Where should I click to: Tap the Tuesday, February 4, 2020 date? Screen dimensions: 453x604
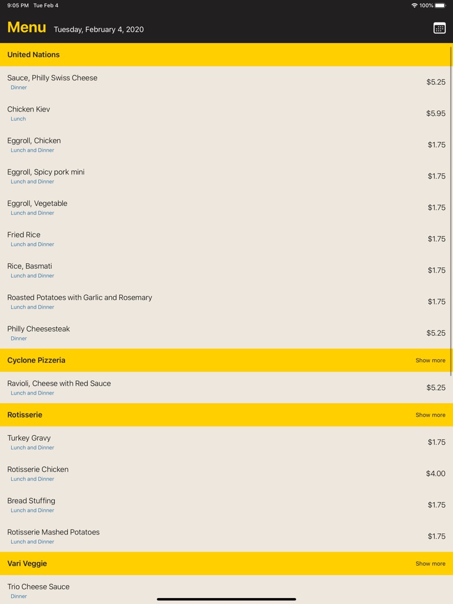pyautogui.click(x=99, y=29)
